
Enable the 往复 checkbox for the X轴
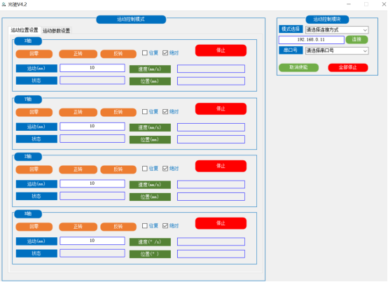point(145,53)
